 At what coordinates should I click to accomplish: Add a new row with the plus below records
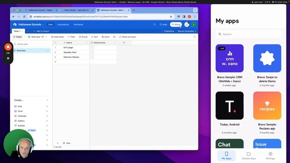point(55,62)
